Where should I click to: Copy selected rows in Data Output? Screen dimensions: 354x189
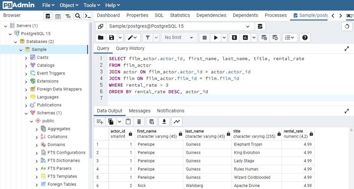click(x=111, y=122)
